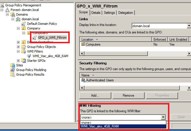Click the Forest domain.local triangle icon
Image resolution: width=191 pixels, height=131 pixels.
[7, 10]
